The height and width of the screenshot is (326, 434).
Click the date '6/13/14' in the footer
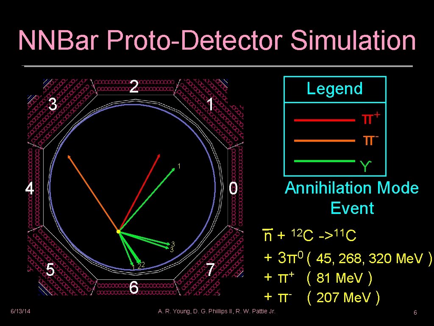point(20,311)
